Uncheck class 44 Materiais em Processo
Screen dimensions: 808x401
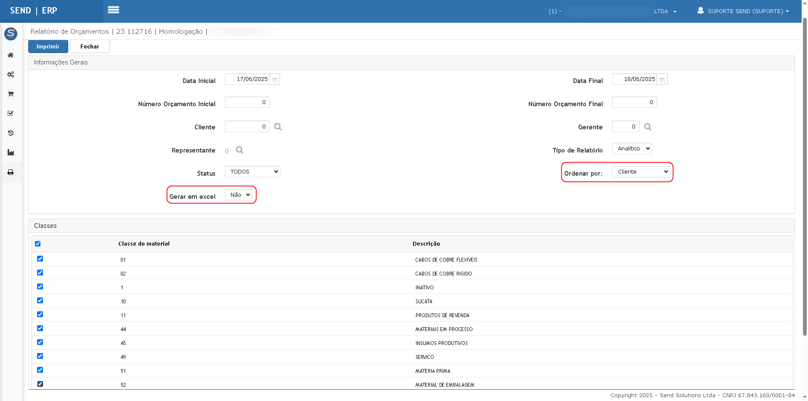pyautogui.click(x=40, y=328)
